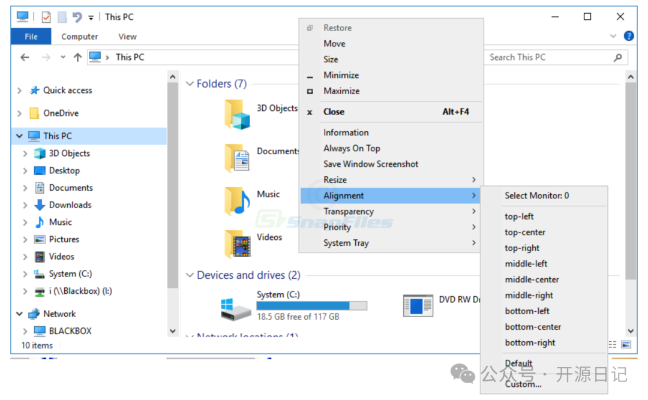The width and height of the screenshot is (648, 400).
Task: Select Downloads in the navigation pane
Action: tap(70, 205)
